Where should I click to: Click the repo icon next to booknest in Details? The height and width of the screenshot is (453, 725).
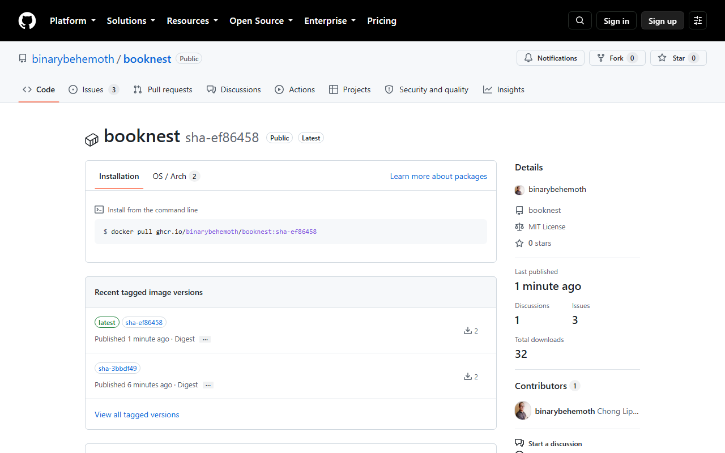pos(519,210)
